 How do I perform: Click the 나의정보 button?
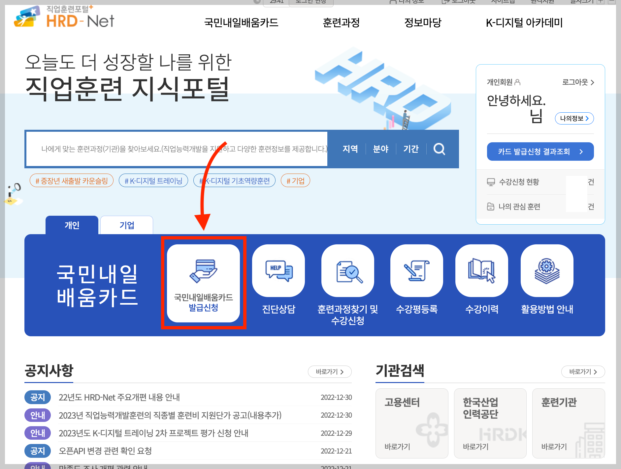tap(574, 119)
